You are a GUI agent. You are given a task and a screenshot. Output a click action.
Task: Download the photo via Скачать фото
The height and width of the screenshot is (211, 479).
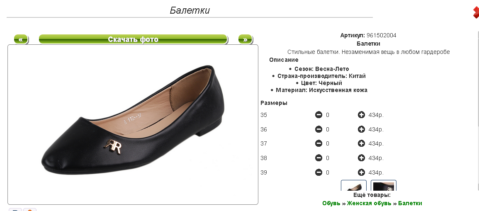pyautogui.click(x=133, y=39)
